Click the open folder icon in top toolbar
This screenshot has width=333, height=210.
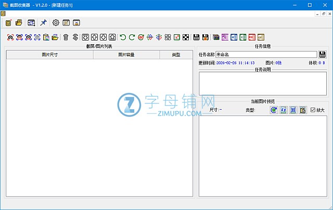click(19, 23)
